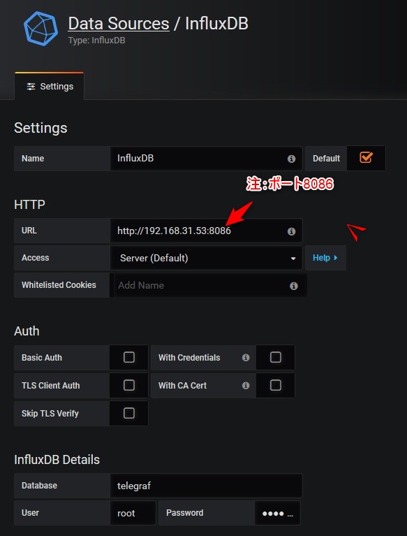Screen dimensions: 407x536
Task: Open the Data Sources breadcrumb link
Action: tap(119, 24)
